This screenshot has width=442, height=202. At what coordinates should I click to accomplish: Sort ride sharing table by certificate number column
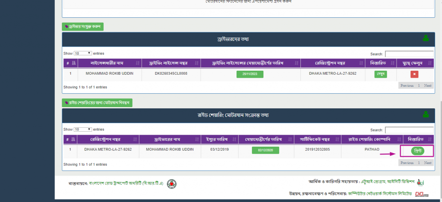316,139
